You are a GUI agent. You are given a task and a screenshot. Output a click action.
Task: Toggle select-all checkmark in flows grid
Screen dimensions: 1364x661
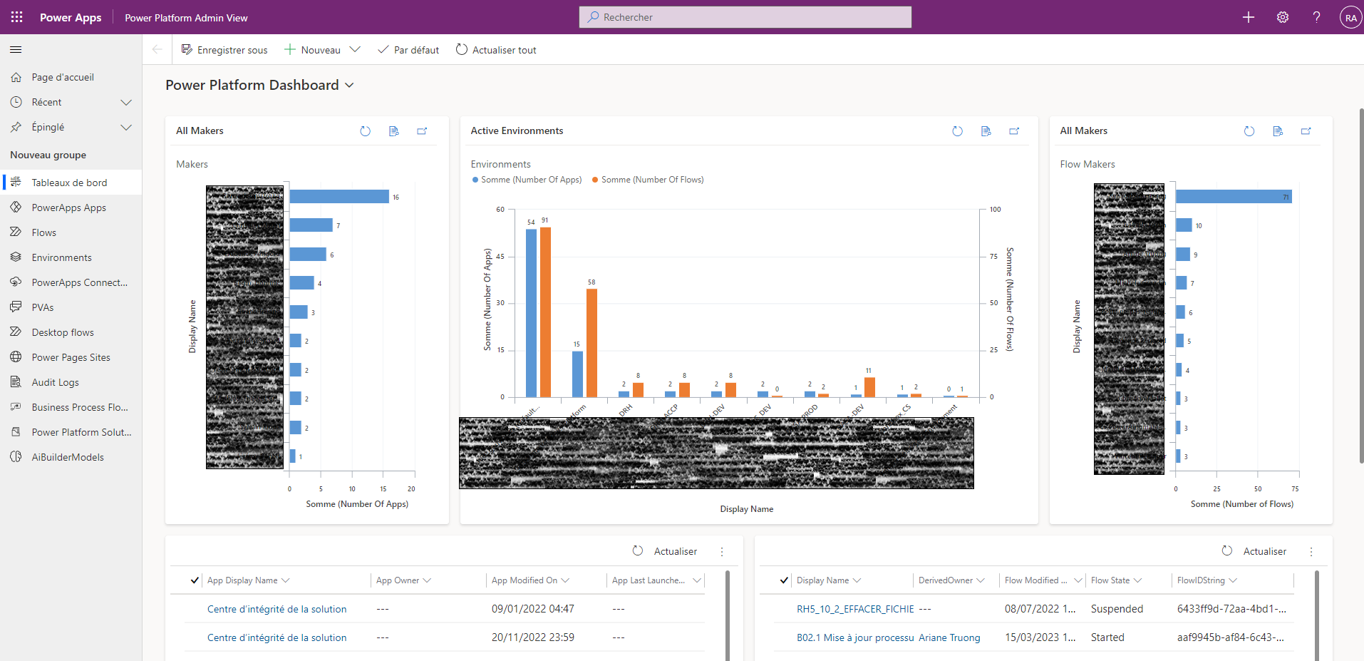click(x=784, y=580)
